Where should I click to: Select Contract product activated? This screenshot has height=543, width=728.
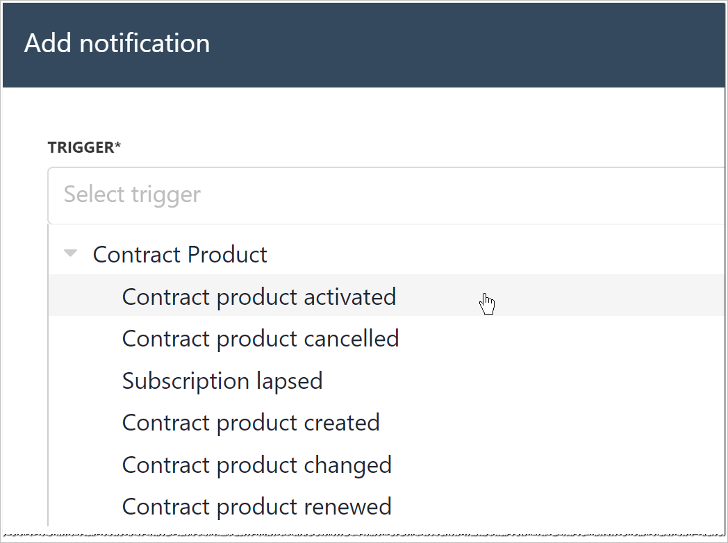tap(259, 297)
